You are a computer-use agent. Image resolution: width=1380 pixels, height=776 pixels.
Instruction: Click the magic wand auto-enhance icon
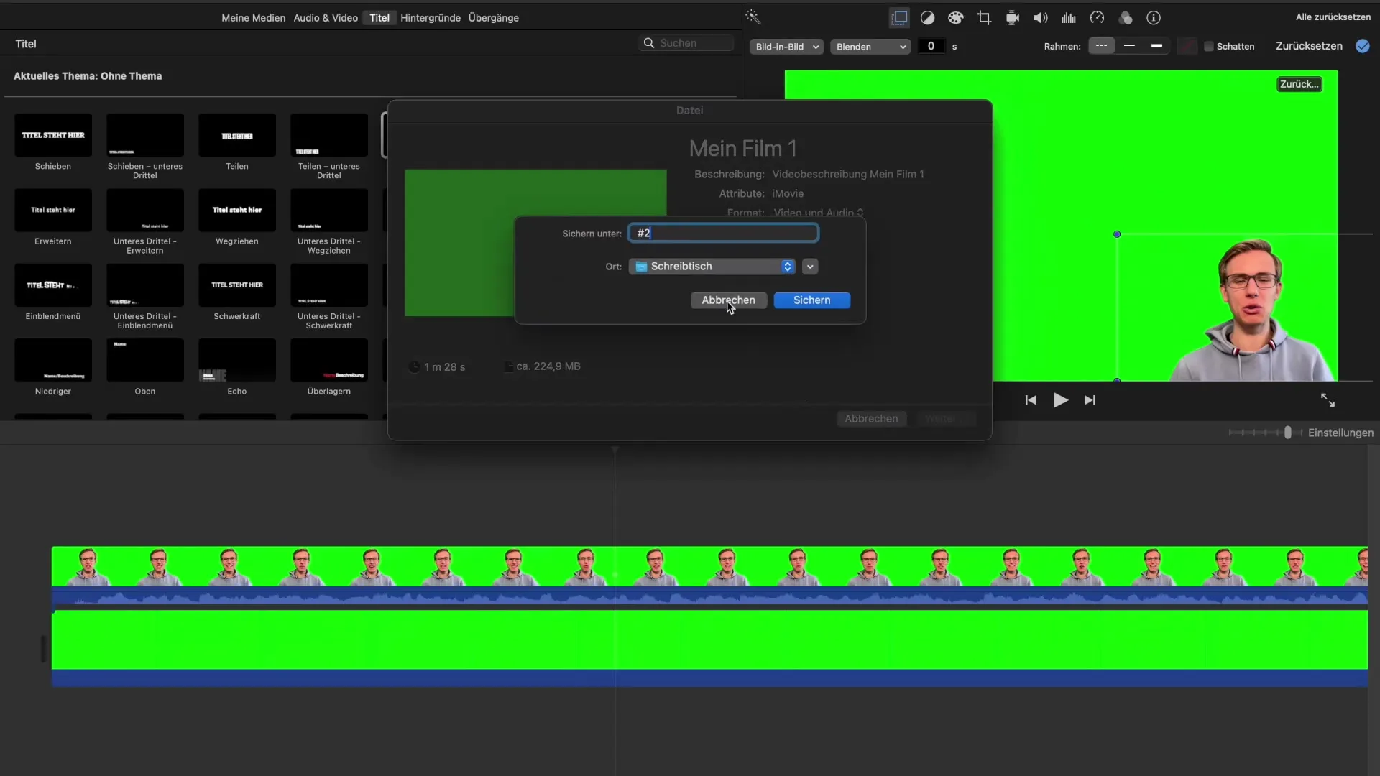(x=753, y=17)
